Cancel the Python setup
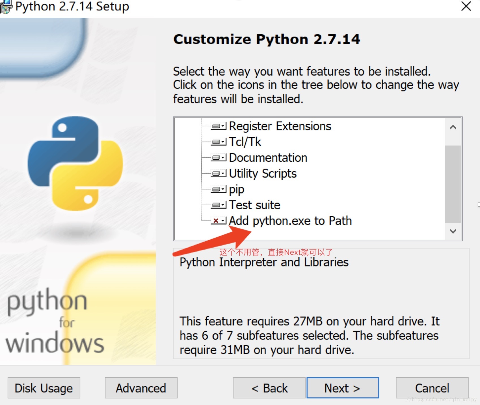Image resolution: width=480 pixels, height=405 pixels. click(x=432, y=388)
